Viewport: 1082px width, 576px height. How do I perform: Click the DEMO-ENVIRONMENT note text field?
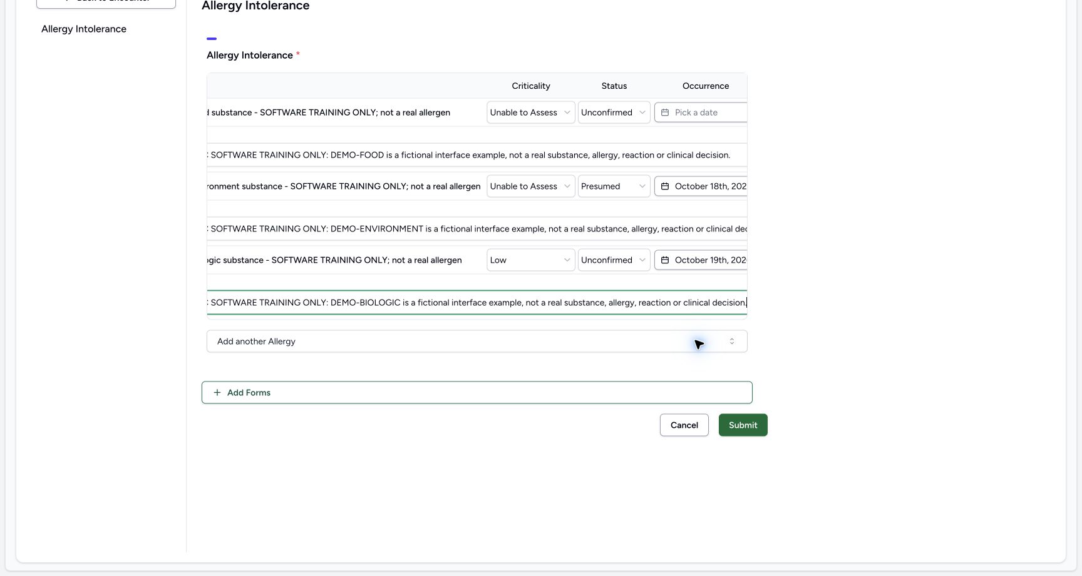point(477,229)
